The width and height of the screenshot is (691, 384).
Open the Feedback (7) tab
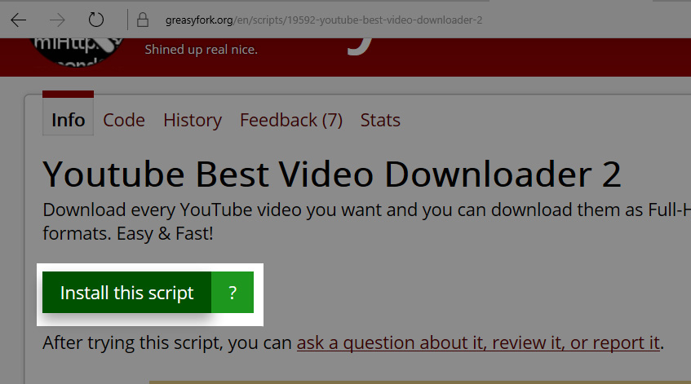coord(291,120)
